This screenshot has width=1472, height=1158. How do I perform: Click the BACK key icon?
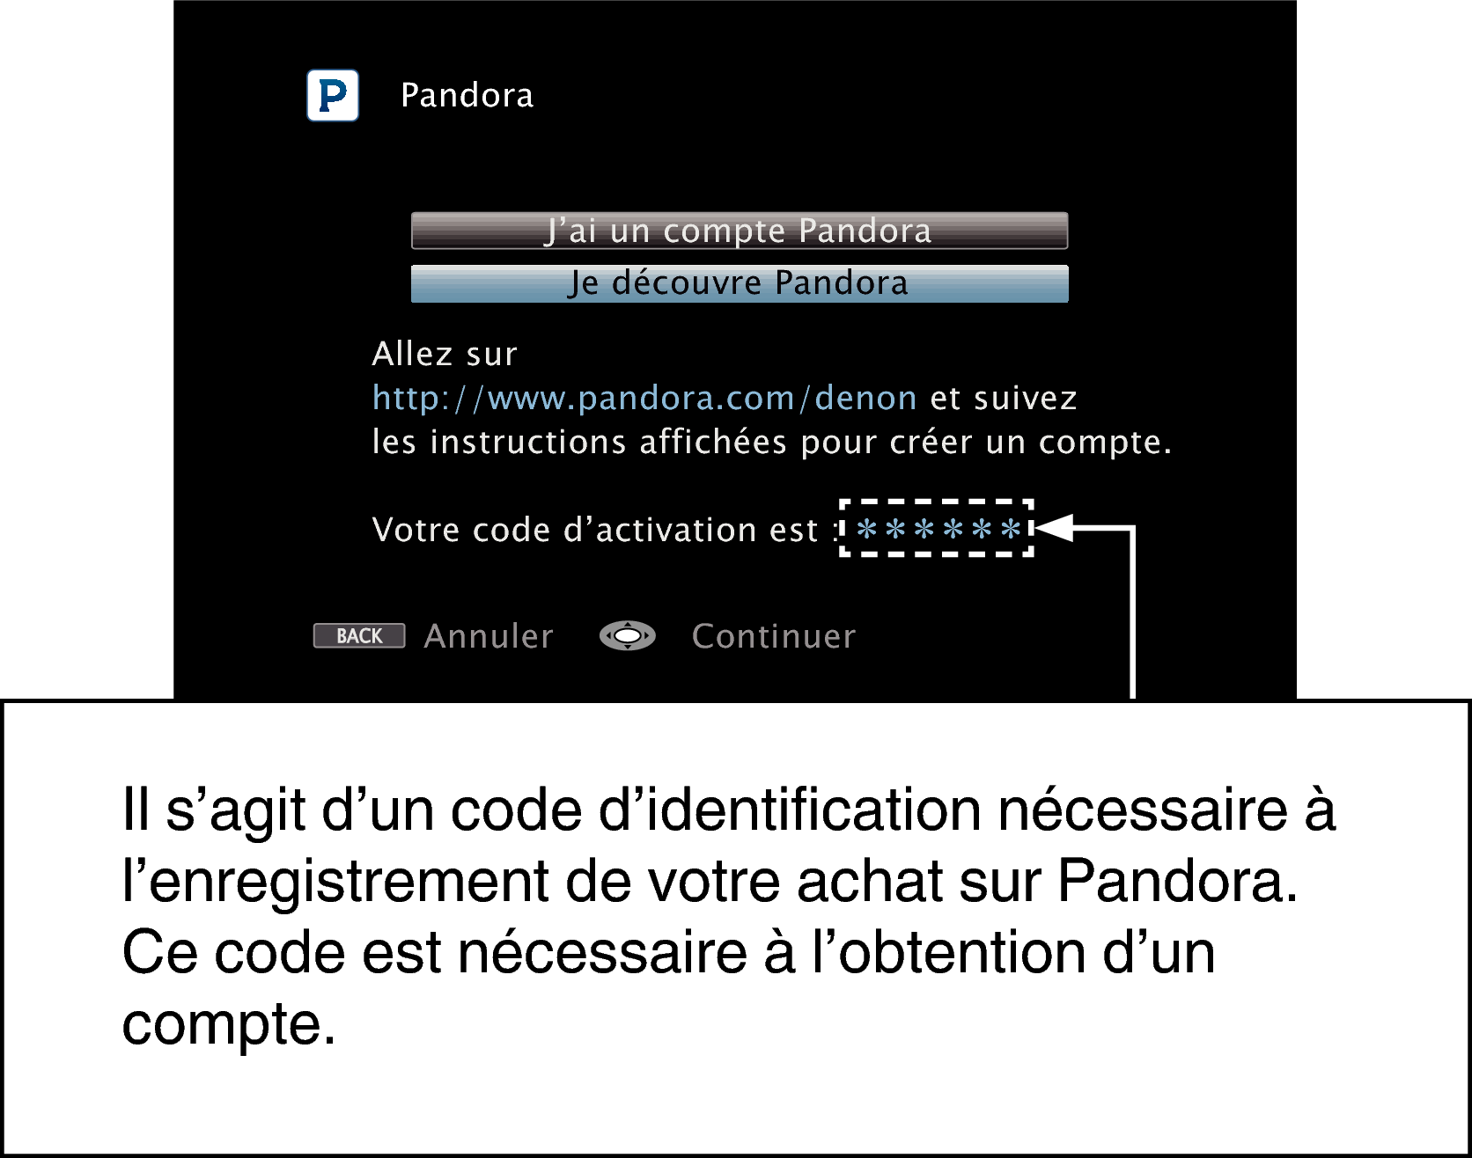[359, 635]
